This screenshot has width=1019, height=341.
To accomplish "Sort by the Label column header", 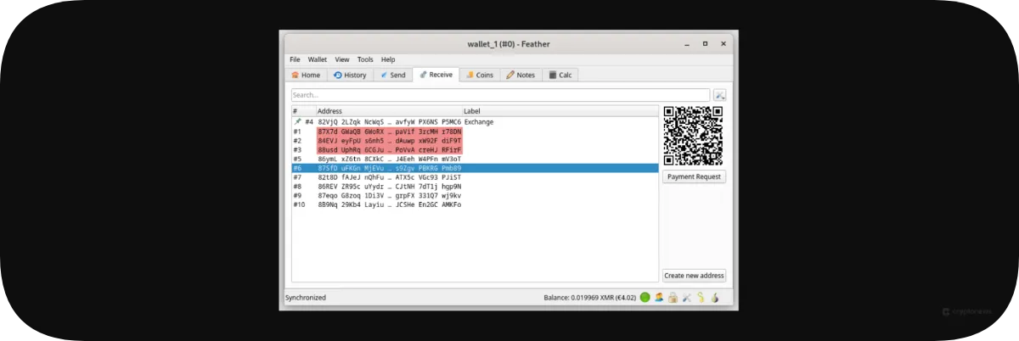I will click(560, 111).
